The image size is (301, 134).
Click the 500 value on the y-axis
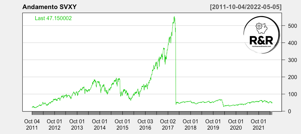pyautogui.click(x=290, y=26)
